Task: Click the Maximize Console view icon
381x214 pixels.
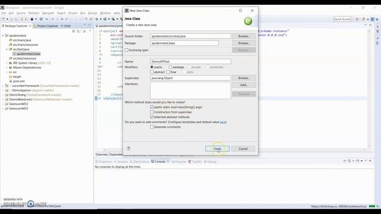Action: click(x=370, y=160)
